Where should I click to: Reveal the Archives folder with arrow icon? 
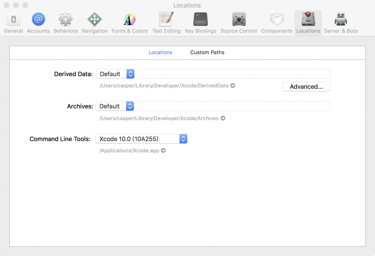(223, 118)
